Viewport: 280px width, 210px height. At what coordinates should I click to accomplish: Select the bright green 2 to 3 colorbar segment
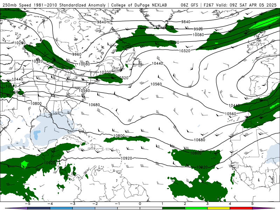(196, 208)
